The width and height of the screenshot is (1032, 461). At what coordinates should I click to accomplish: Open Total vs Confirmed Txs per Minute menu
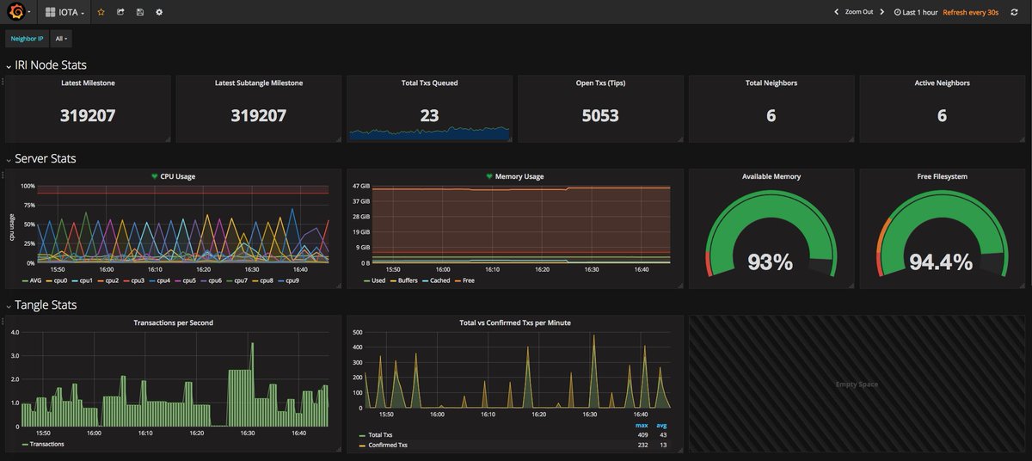click(514, 323)
